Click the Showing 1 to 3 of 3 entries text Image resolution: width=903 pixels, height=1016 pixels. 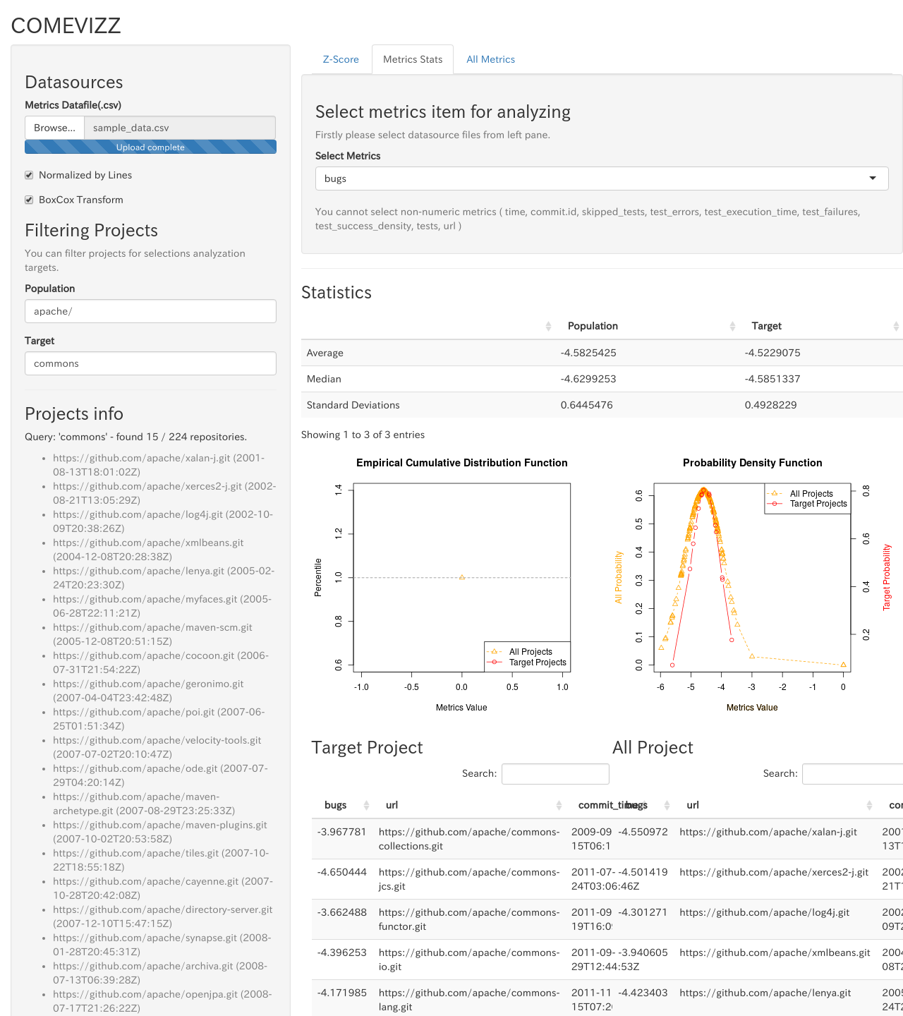click(x=363, y=435)
